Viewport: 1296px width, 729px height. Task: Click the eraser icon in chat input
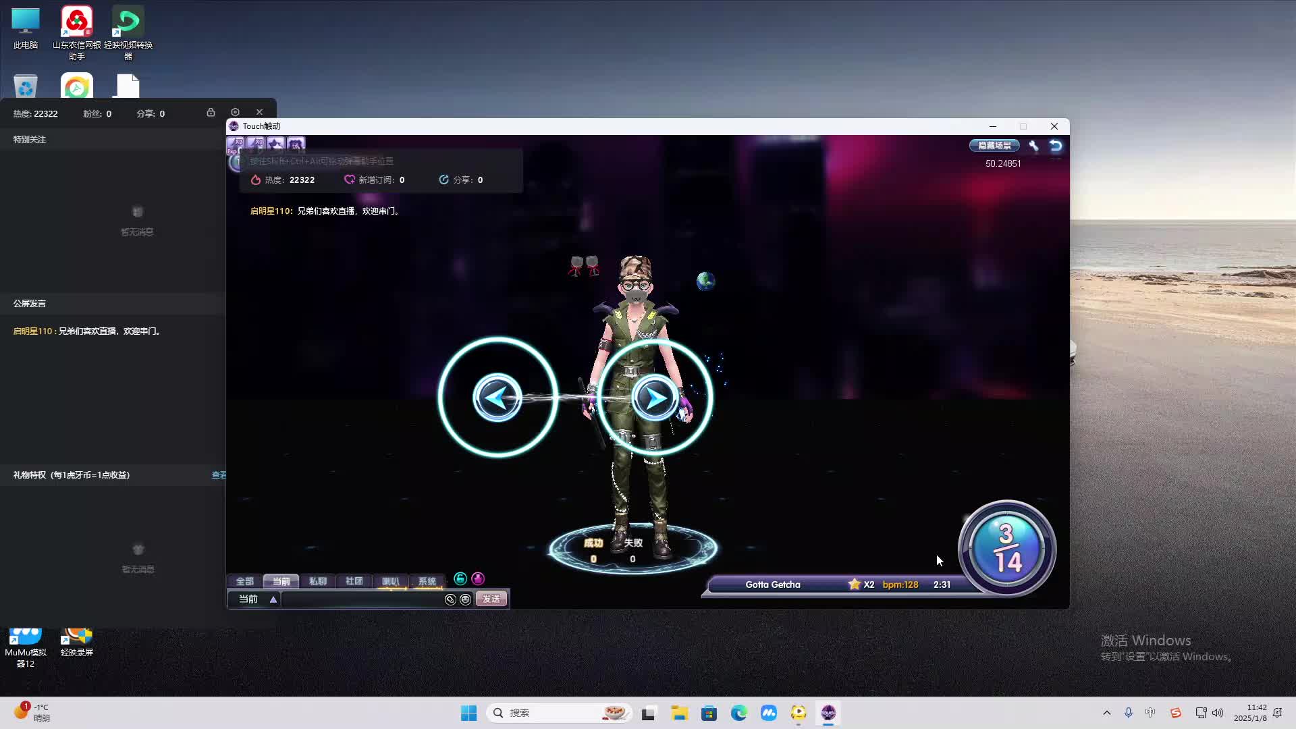(450, 599)
